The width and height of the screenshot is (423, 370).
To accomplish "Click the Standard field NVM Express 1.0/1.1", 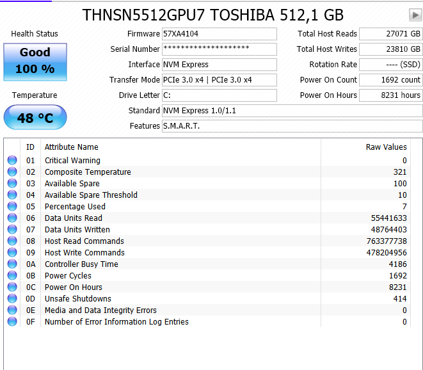I will pyautogui.click(x=292, y=111).
